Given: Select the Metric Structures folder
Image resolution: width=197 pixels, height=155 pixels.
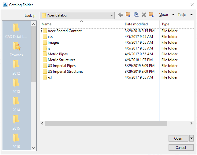Looking at the screenshot, I should 61,60.
